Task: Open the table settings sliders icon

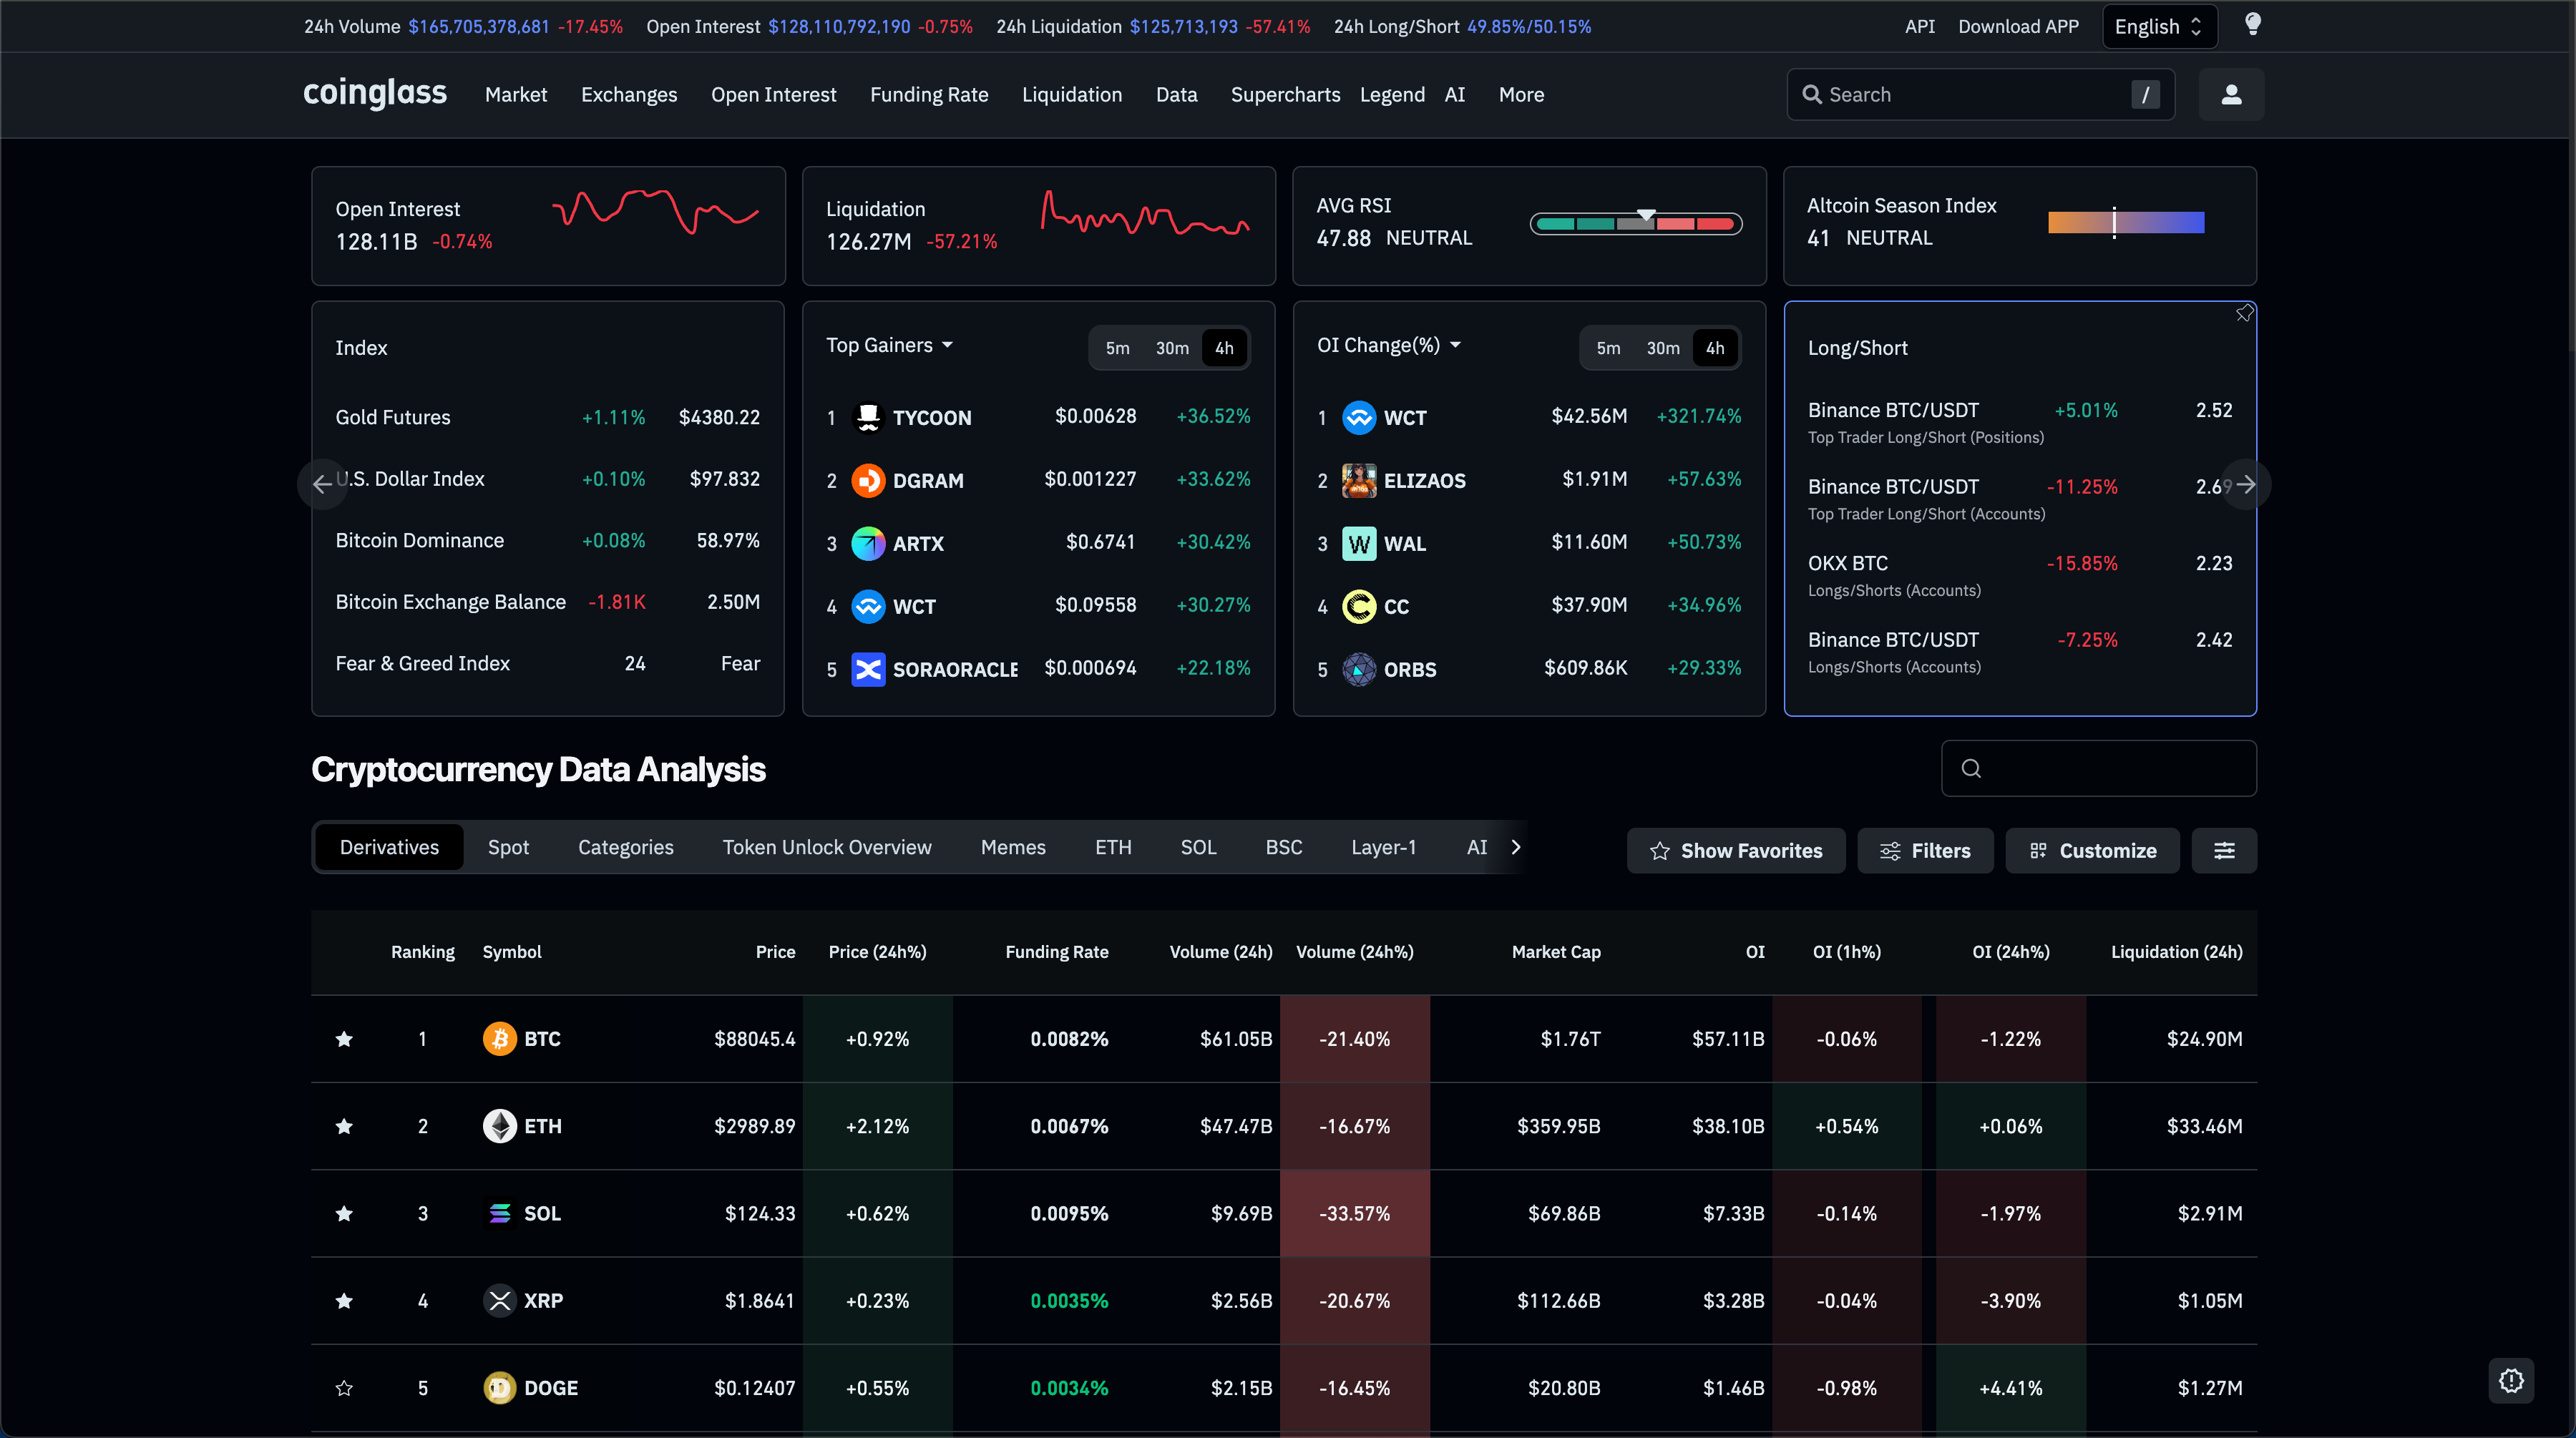Action: [2223, 851]
